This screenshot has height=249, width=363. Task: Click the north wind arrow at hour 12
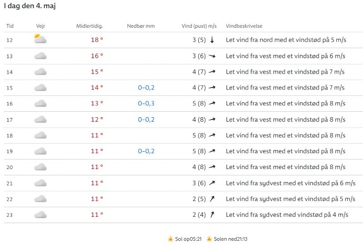212,40
